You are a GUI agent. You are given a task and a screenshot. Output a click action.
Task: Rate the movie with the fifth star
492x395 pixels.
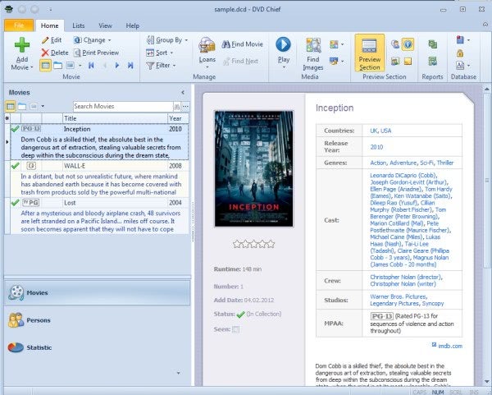pyautogui.click(x=271, y=244)
